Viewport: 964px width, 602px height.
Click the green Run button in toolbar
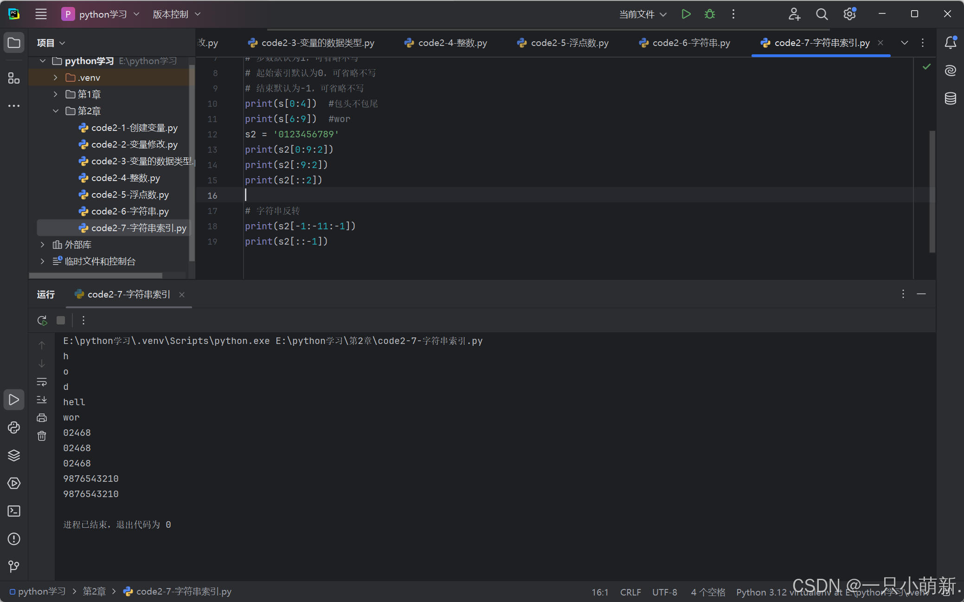pos(686,14)
